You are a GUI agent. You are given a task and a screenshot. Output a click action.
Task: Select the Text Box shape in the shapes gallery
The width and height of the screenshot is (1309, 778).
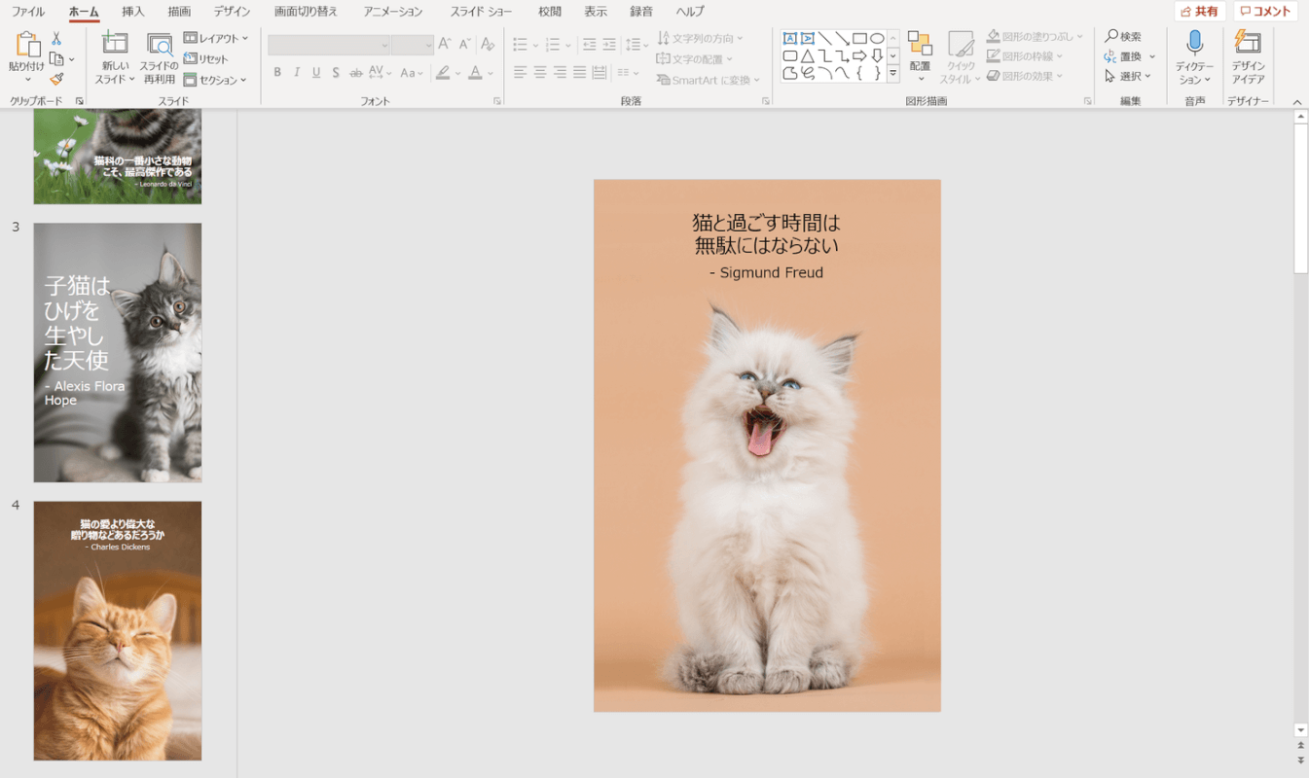(790, 39)
